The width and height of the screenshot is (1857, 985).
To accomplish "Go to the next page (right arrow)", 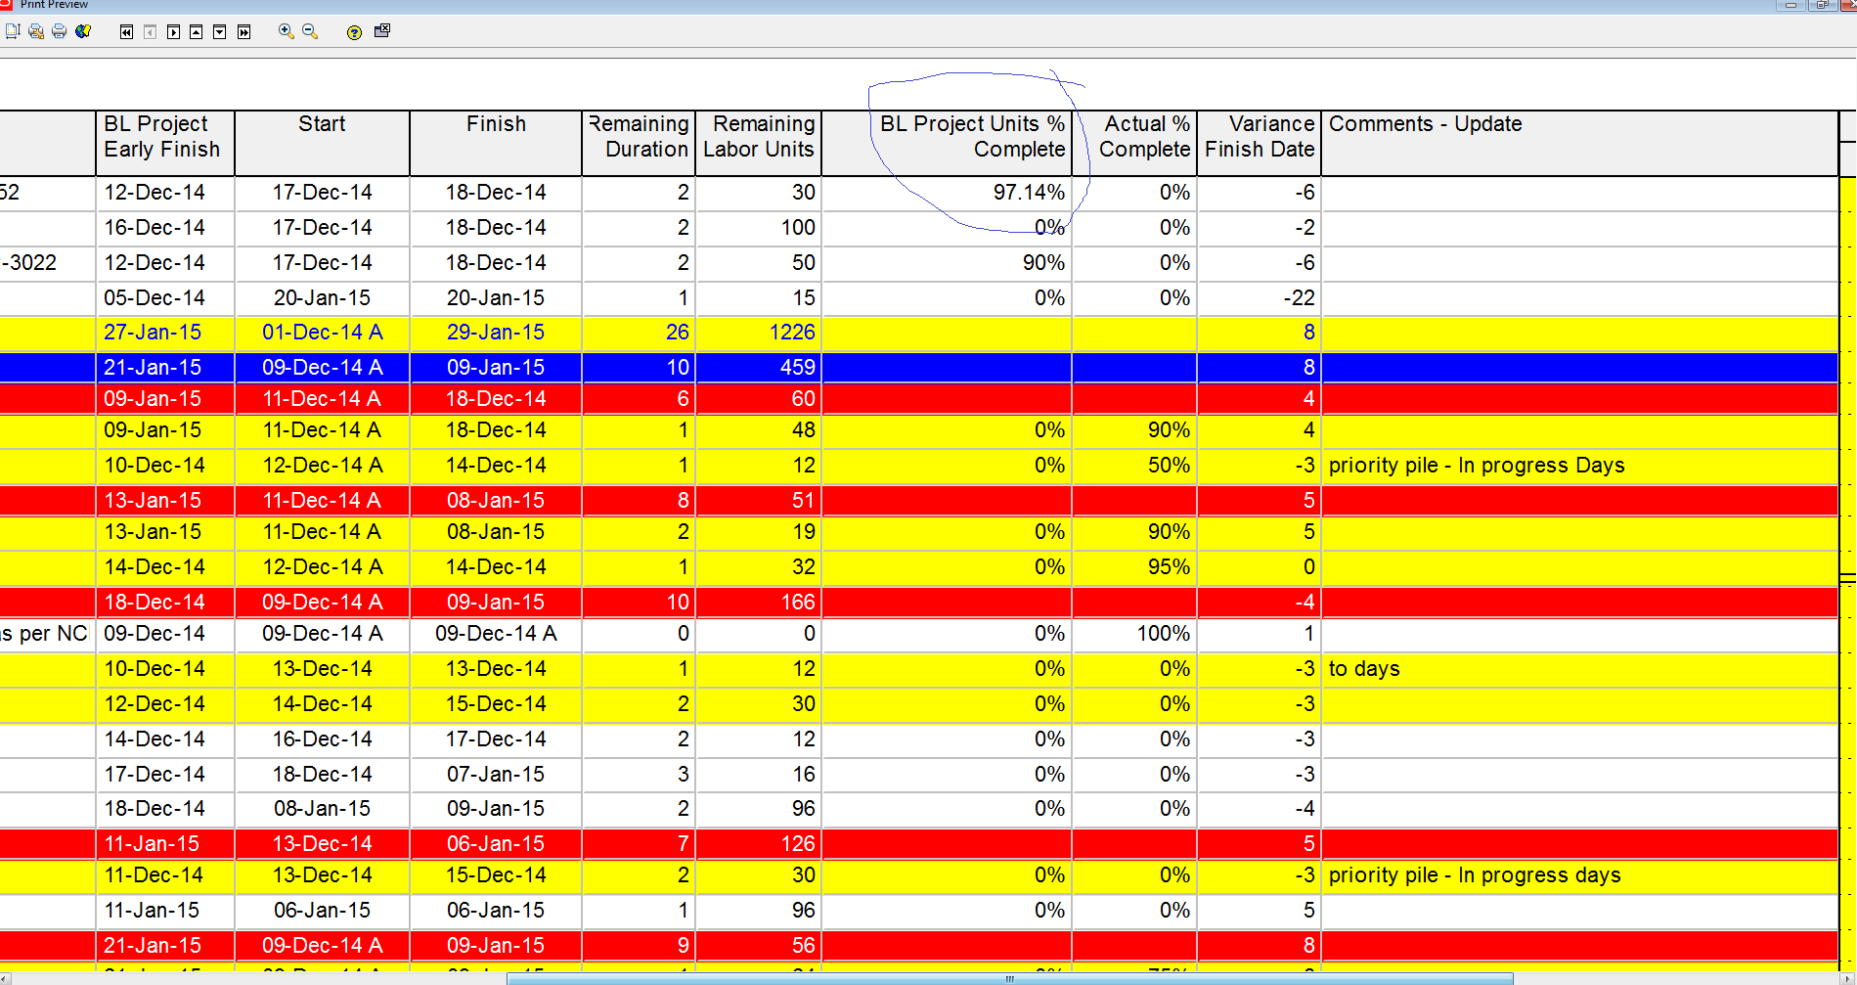I will (x=173, y=32).
